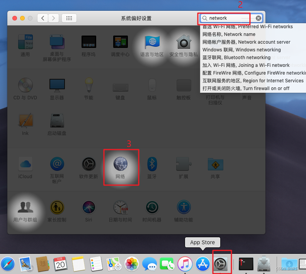The image size is (306, 274).
Task: Open 用户与群组 preferences
Action: click(25, 211)
